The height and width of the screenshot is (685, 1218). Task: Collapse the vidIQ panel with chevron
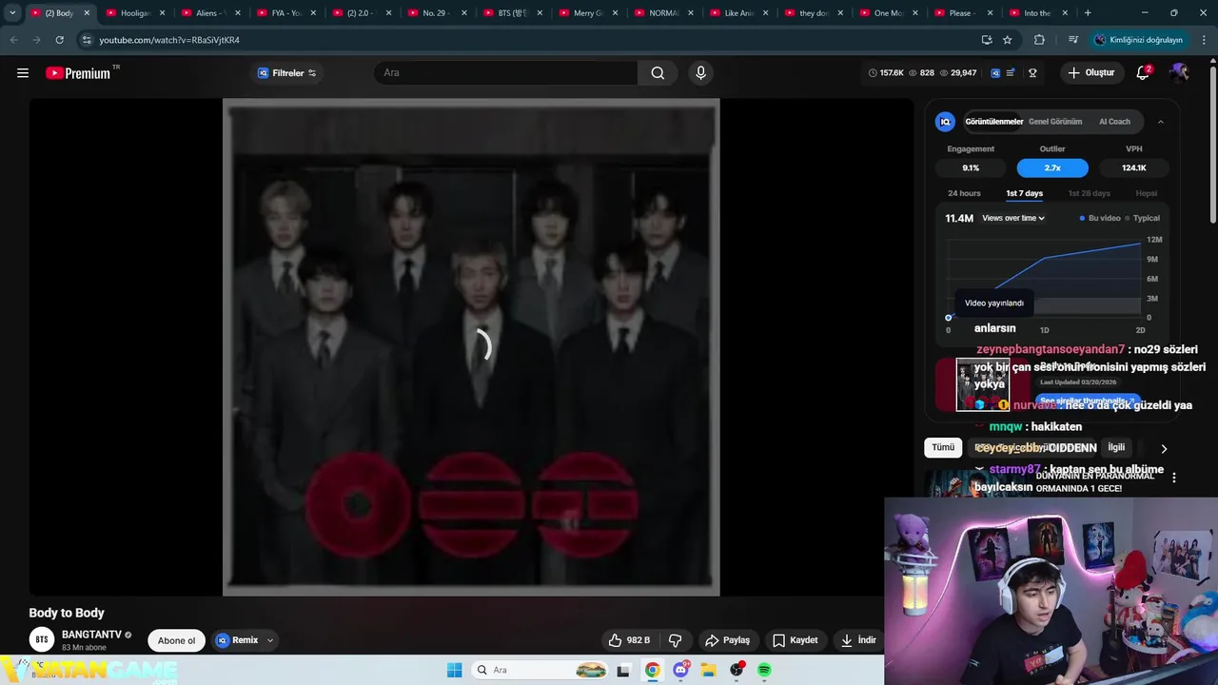coord(1160,122)
